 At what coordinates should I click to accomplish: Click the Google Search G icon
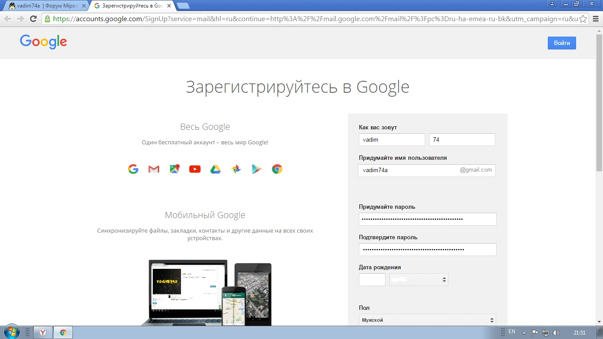(133, 169)
